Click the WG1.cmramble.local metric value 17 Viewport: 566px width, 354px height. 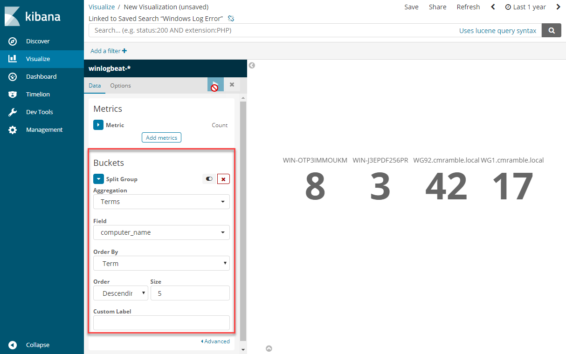(x=512, y=186)
